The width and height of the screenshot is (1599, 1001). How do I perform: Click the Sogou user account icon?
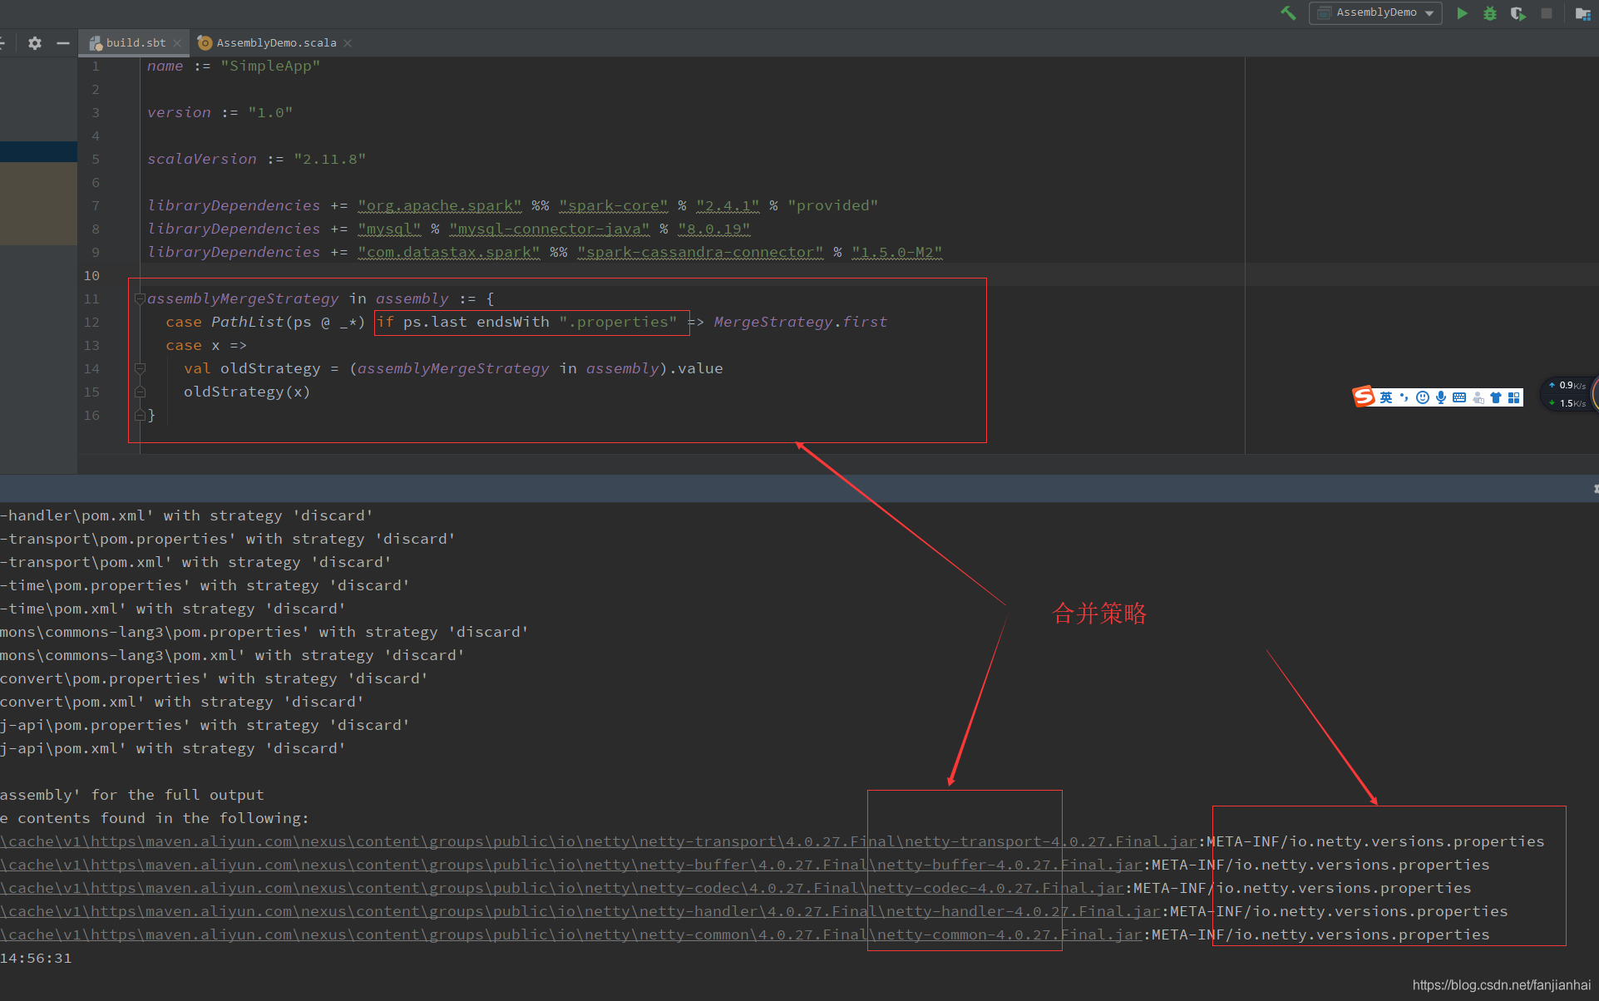[x=1478, y=397]
